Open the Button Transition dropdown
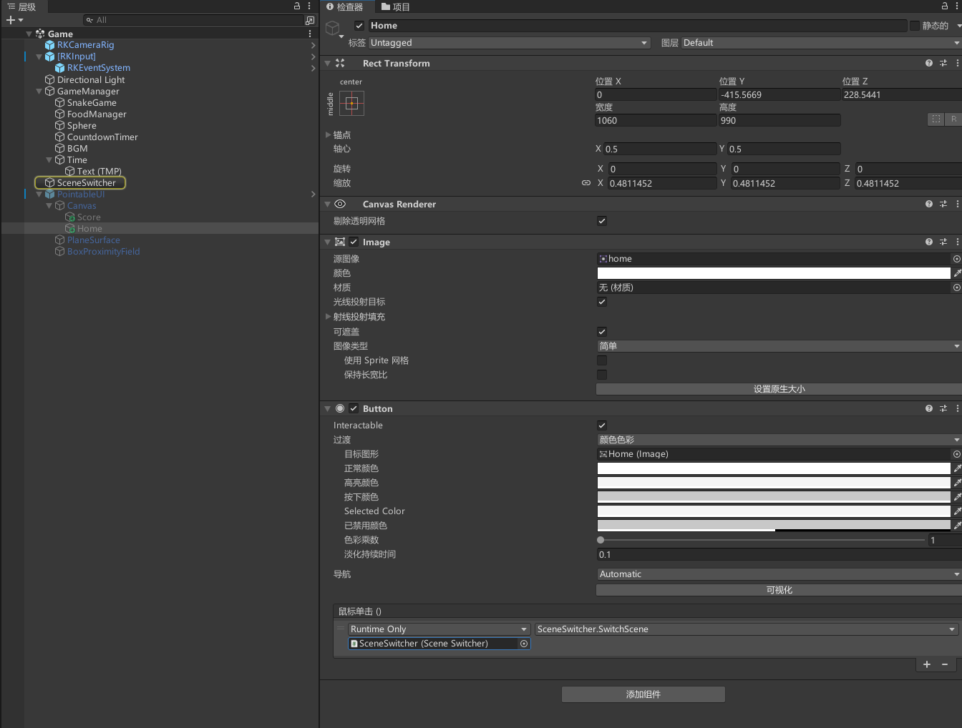This screenshot has height=728, width=962. click(779, 440)
